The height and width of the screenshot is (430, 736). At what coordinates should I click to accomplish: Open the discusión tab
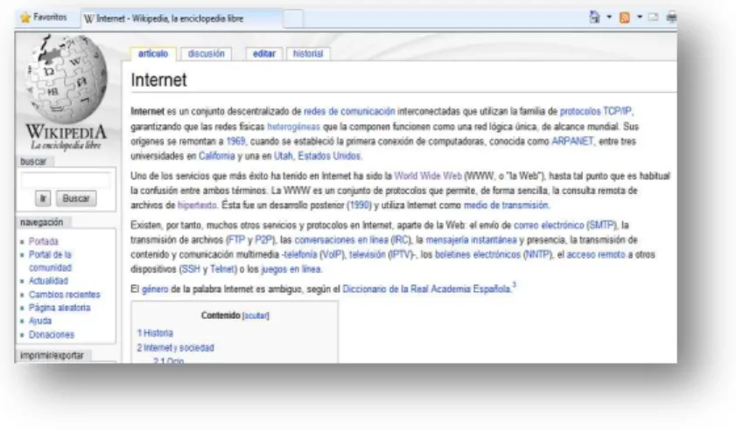click(206, 54)
